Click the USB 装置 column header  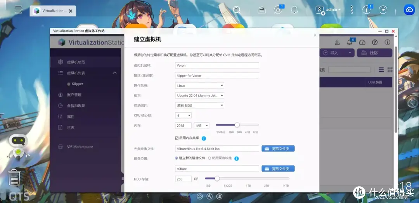tap(375, 82)
